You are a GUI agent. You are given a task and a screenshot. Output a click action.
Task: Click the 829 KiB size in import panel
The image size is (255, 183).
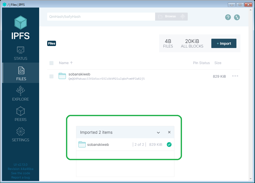156,145
